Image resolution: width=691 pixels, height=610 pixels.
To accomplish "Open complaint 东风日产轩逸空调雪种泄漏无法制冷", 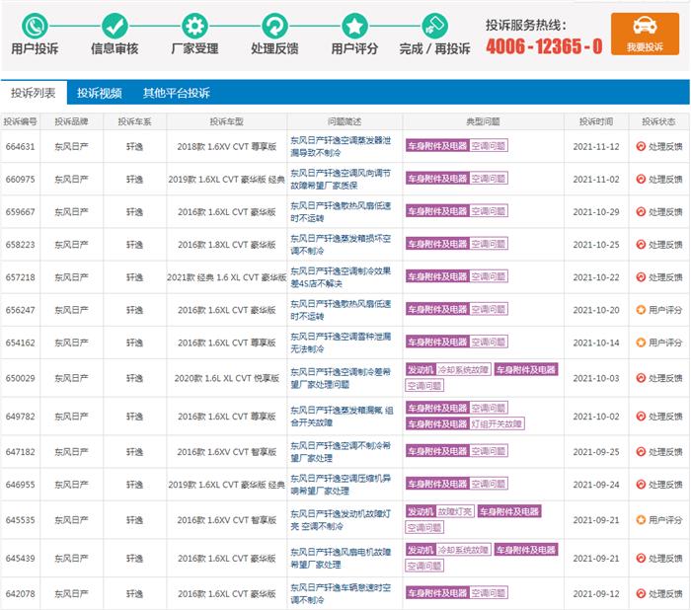I will (x=341, y=343).
